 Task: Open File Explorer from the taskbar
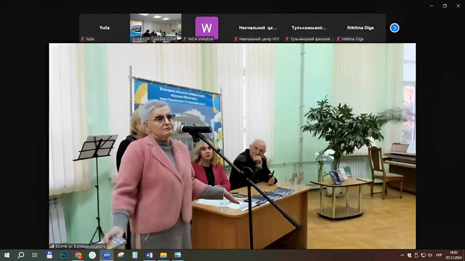[163, 255]
